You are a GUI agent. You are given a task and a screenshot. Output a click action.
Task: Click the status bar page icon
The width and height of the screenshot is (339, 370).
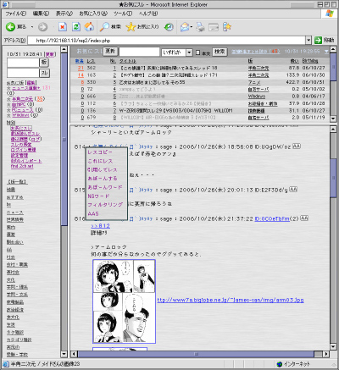tap(6, 364)
